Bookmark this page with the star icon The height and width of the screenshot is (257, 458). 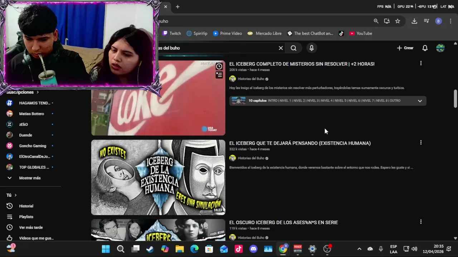(398, 21)
